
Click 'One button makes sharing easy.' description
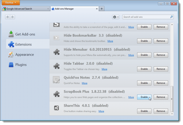point(80,111)
